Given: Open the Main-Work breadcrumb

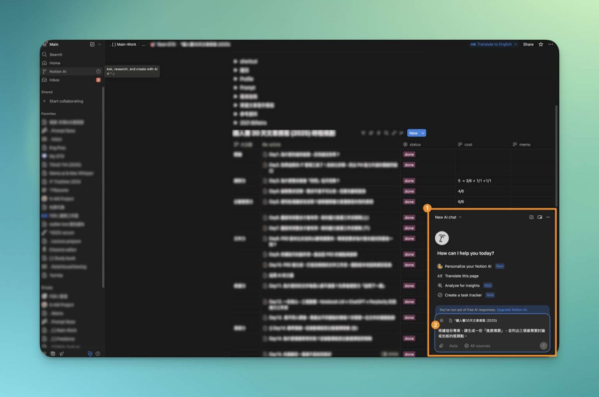Looking at the screenshot, I should (x=124, y=44).
